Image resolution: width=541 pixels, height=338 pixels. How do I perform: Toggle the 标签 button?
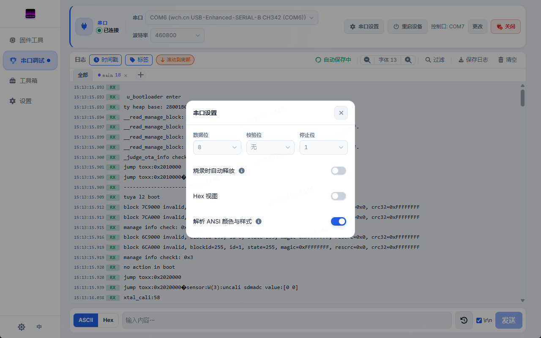pos(139,60)
